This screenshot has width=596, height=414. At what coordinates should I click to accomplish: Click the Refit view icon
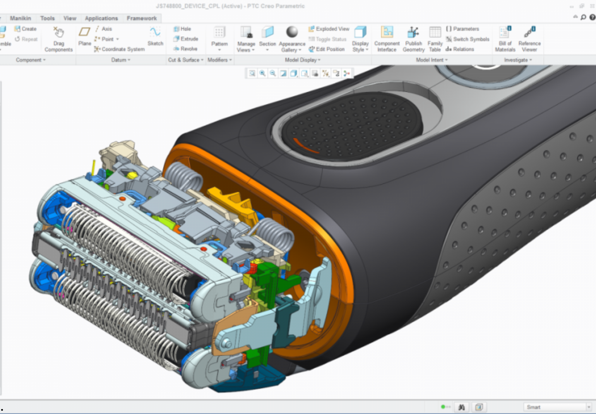(x=252, y=73)
